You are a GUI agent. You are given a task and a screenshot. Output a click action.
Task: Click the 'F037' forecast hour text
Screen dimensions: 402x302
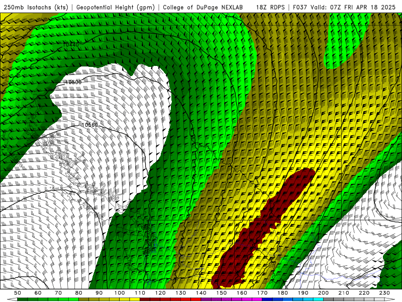click(299, 7)
